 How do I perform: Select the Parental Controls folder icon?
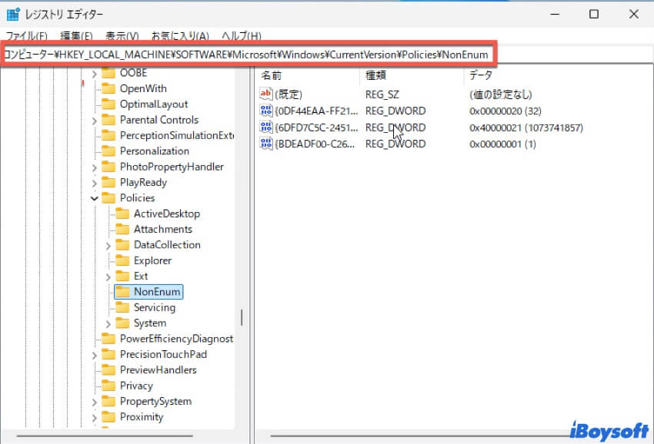click(108, 120)
